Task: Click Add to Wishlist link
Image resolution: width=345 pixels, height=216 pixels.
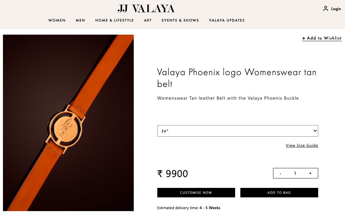Action: pos(322,38)
